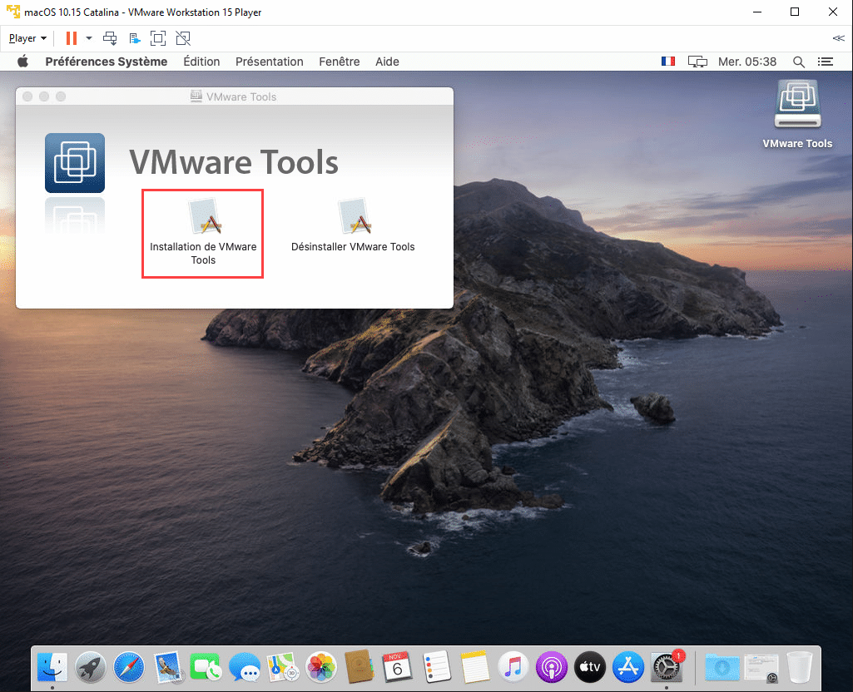Viewport: 853px width, 692px height.
Task: Open Apple TV from the Dock
Action: point(590,667)
